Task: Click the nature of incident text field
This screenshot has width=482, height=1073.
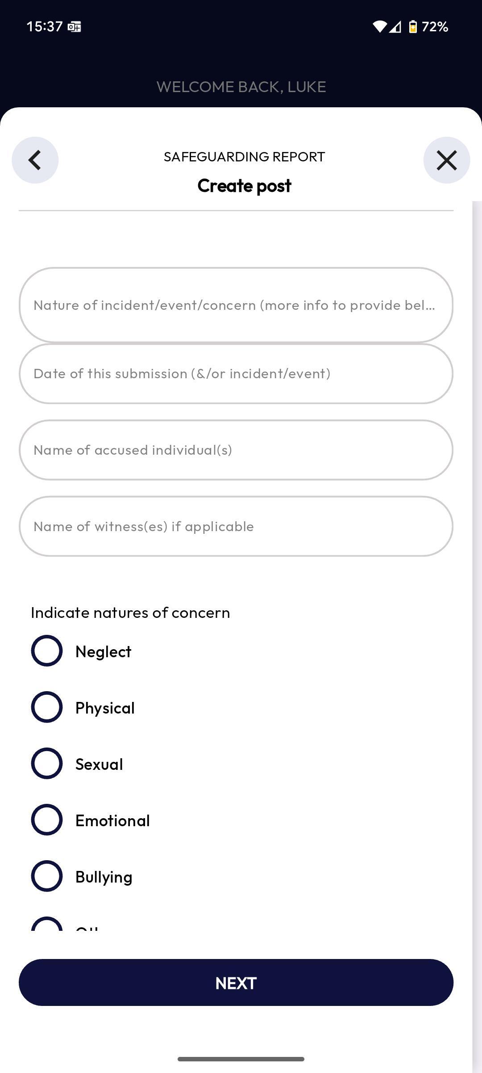Action: tap(236, 304)
